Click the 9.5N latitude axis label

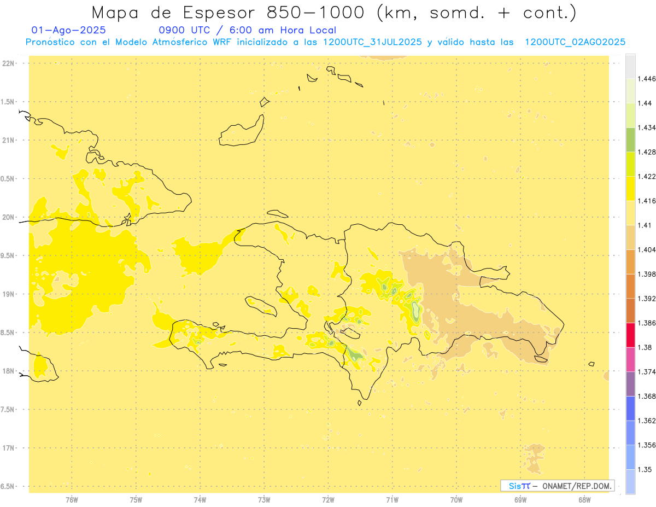(7, 256)
